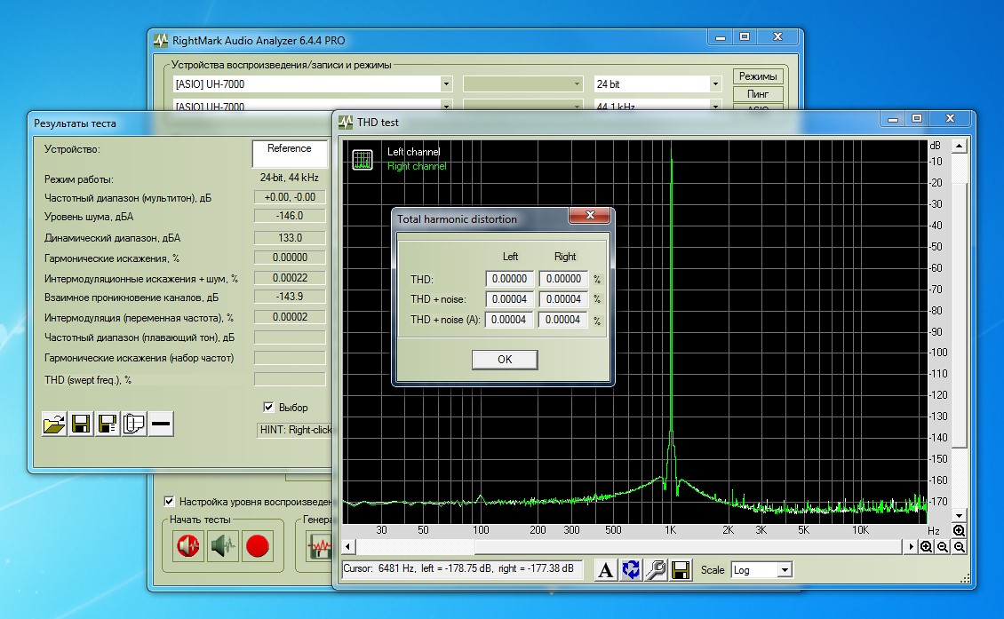
Task: Click the THD + noise Left field
Action: 510,299
